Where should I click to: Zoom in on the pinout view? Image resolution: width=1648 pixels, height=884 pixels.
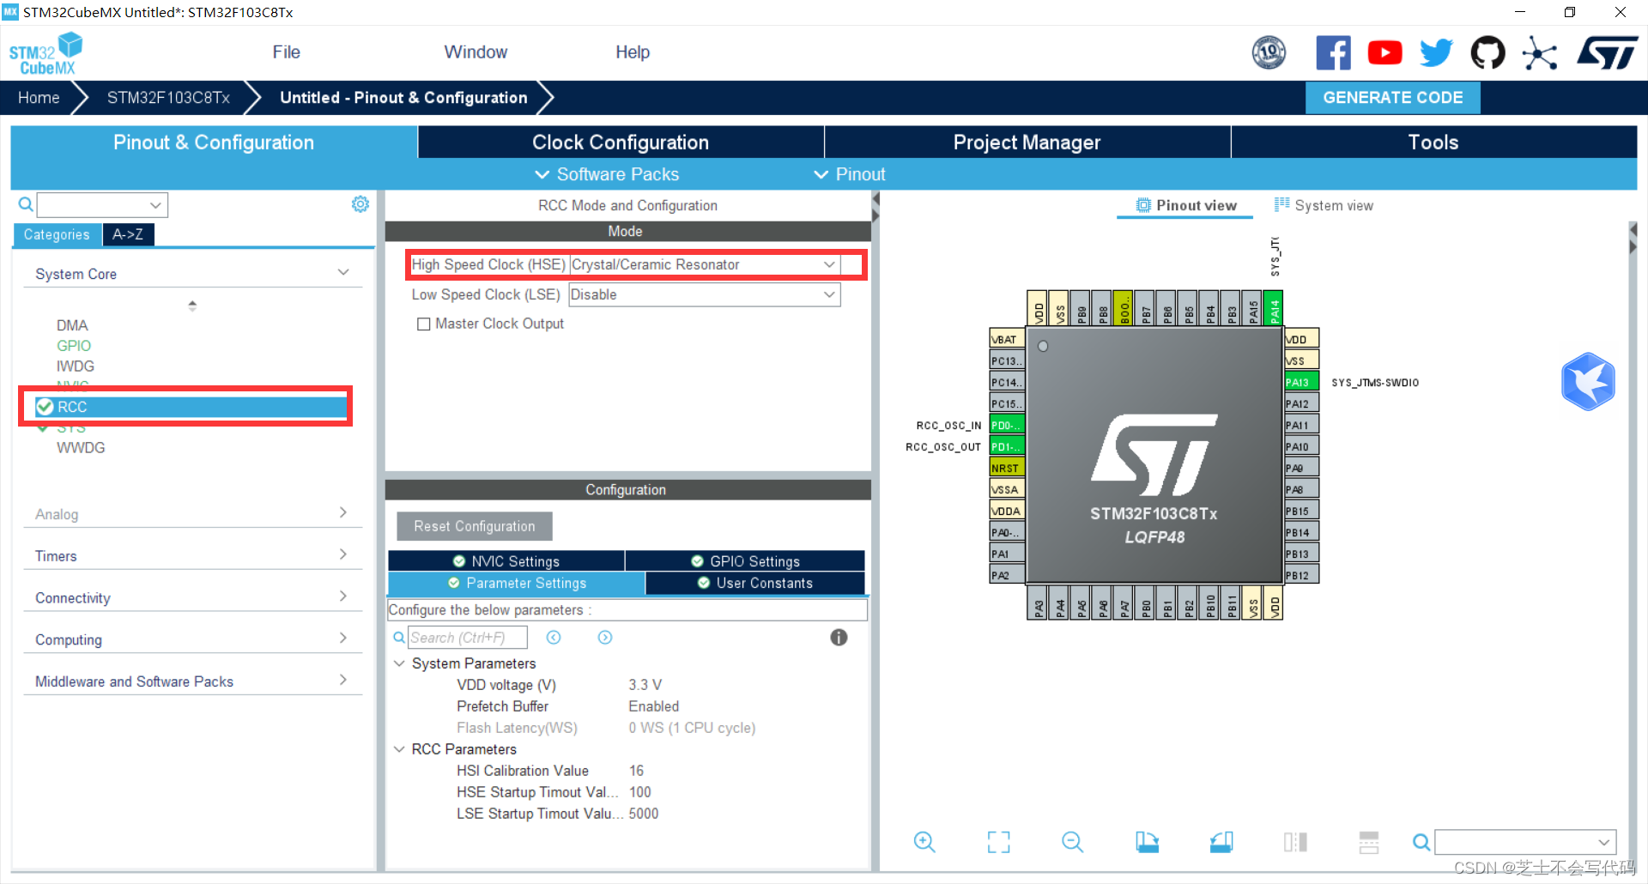924,842
